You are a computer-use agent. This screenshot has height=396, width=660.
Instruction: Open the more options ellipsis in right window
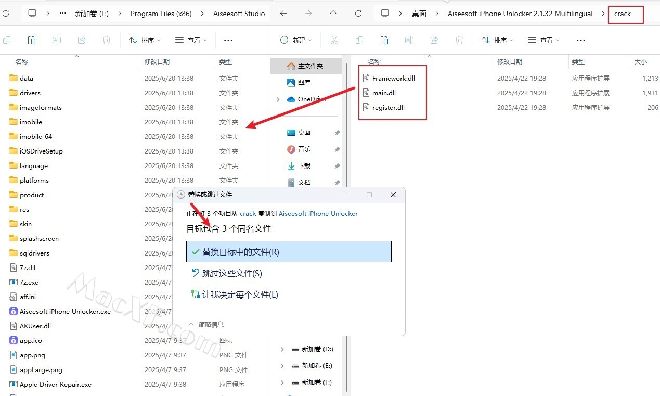[x=581, y=40]
